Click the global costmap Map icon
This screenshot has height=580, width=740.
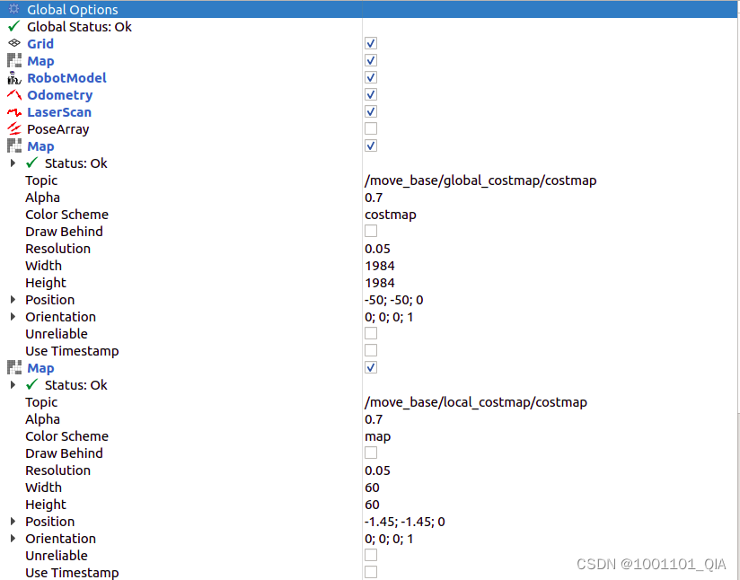pyautogui.click(x=14, y=145)
